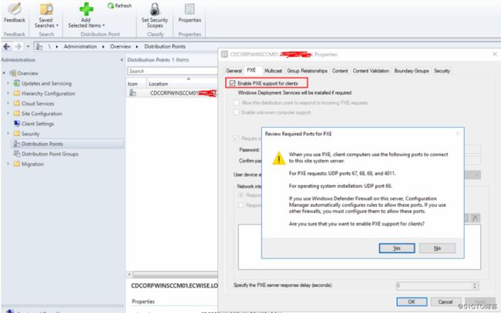Click the Client Settings monitor icon
Image resolution: width=501 pixels, height=313 pixels.
pos(17,124)
